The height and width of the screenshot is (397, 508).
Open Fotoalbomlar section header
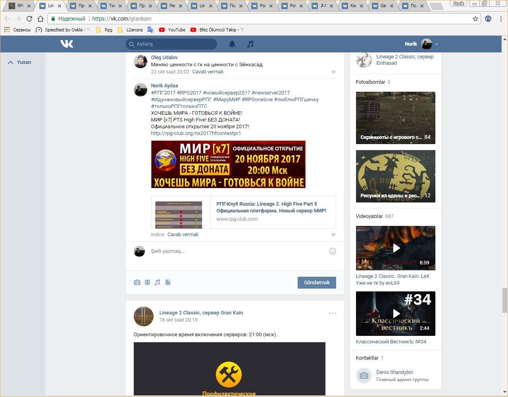point(370,82)
